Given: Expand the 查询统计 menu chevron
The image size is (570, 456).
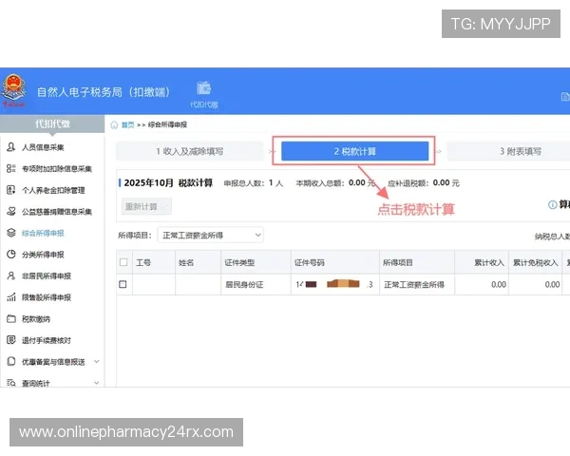Looking at the screenshot, I should 97,383.
